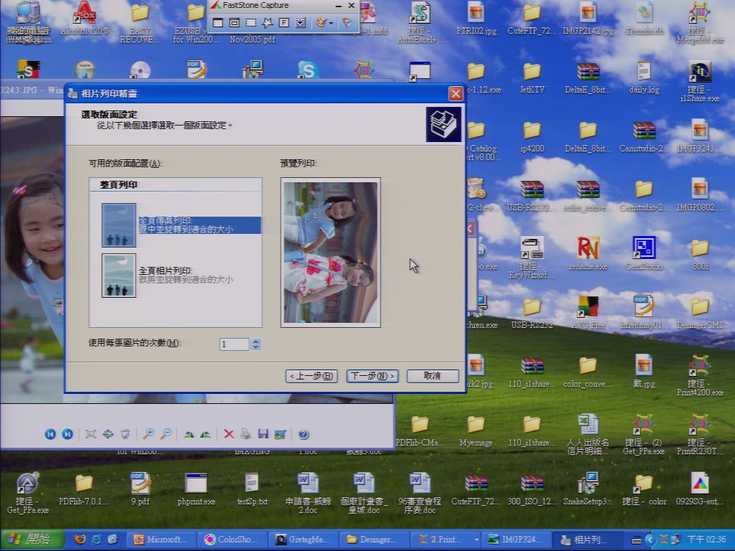Viewport: 735px width, 551px height.
Task: Go back with the 上一步(B) button
Action: [x=312, y=376]
